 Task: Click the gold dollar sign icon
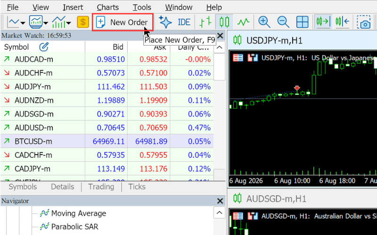[83, 22]
